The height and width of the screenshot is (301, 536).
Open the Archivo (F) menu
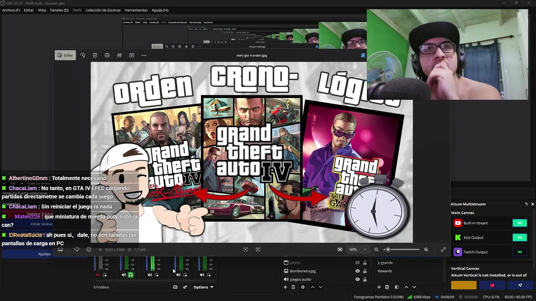[11, 10]
